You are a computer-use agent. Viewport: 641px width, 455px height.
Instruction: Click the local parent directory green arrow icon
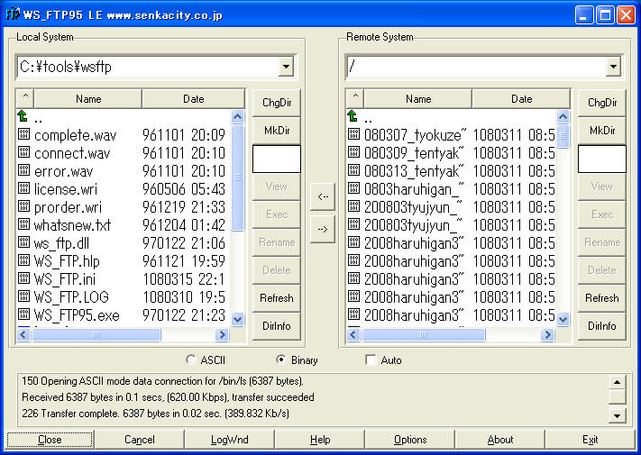(x=23, y=116)
